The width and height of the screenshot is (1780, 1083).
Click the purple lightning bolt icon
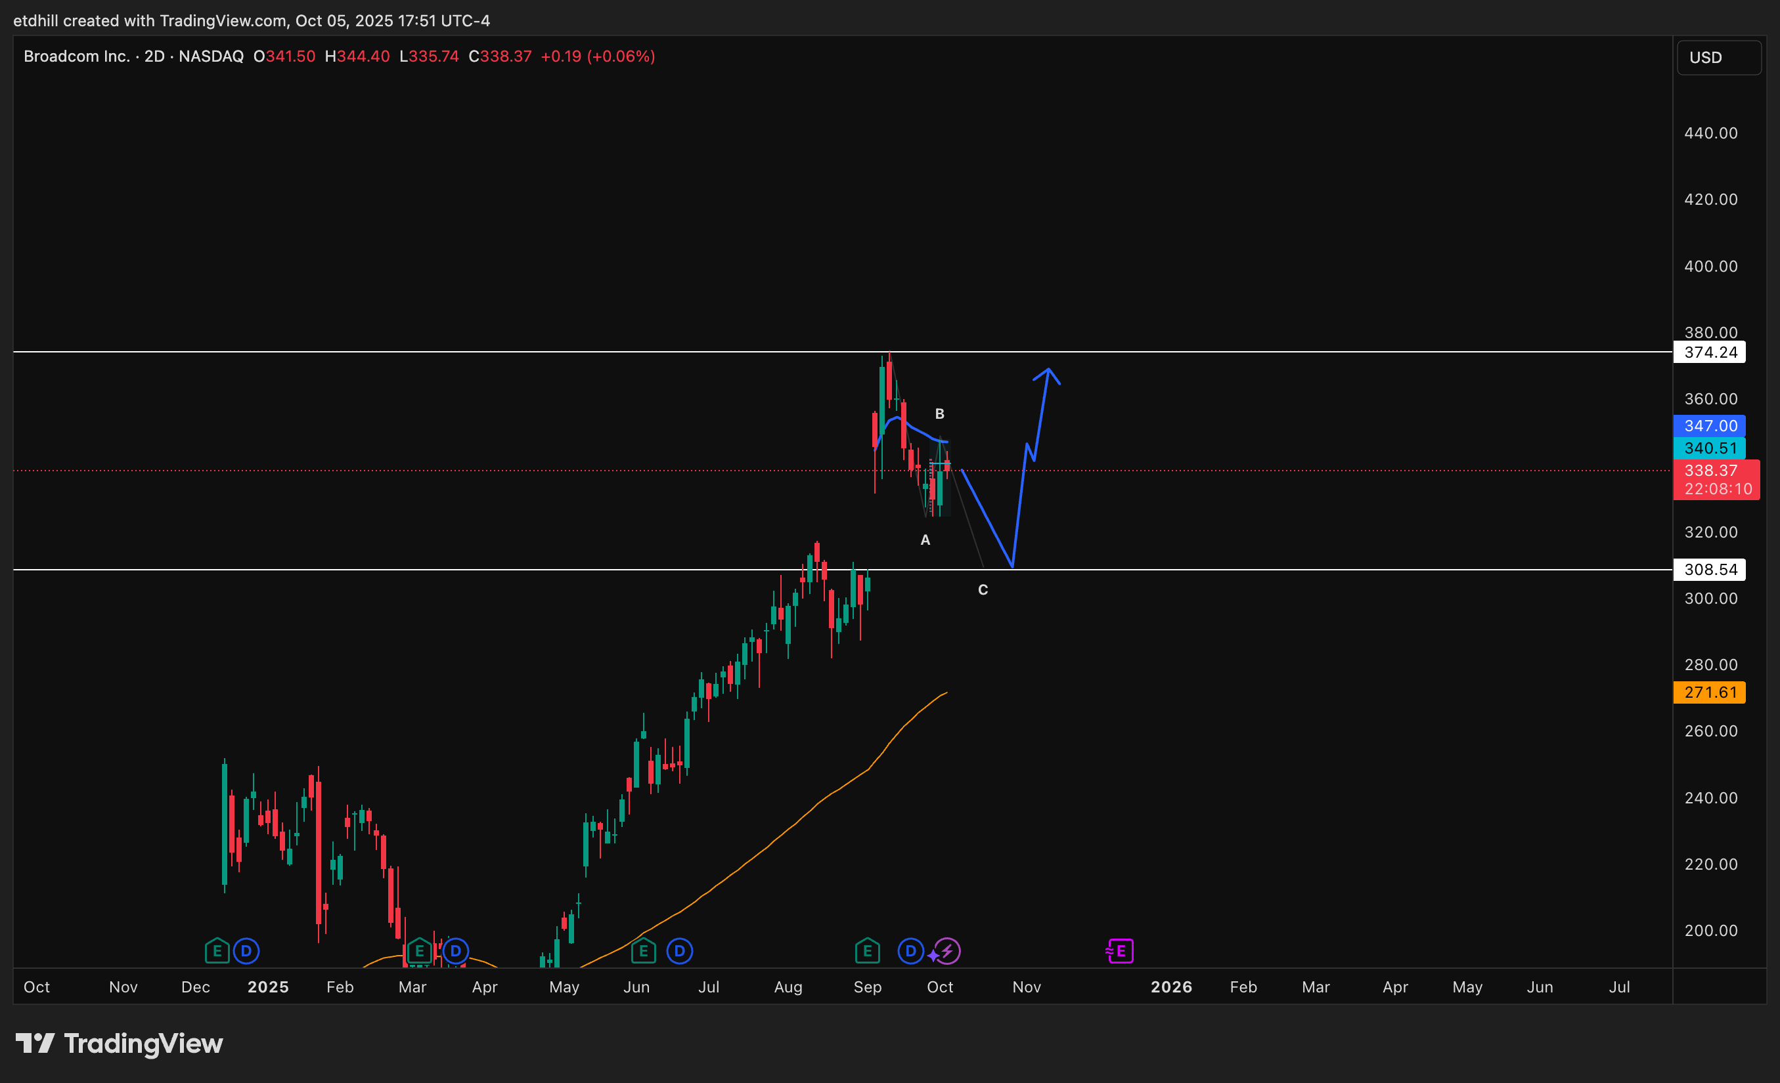pyautogui.click(x=947, y=951)
